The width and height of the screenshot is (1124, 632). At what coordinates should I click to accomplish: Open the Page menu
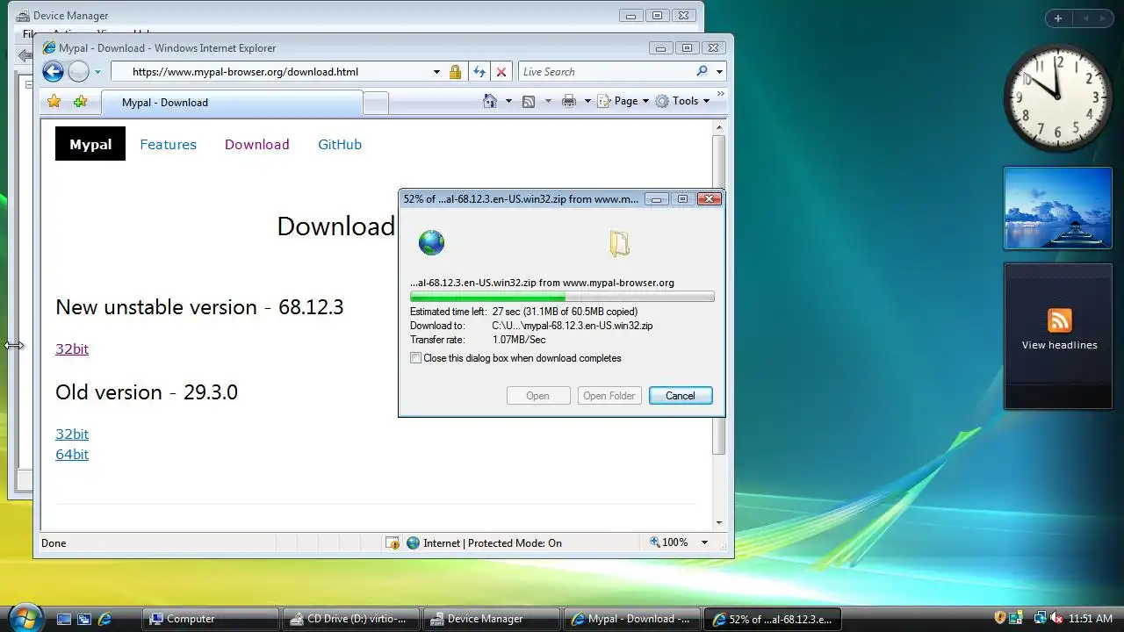(623, 101)
